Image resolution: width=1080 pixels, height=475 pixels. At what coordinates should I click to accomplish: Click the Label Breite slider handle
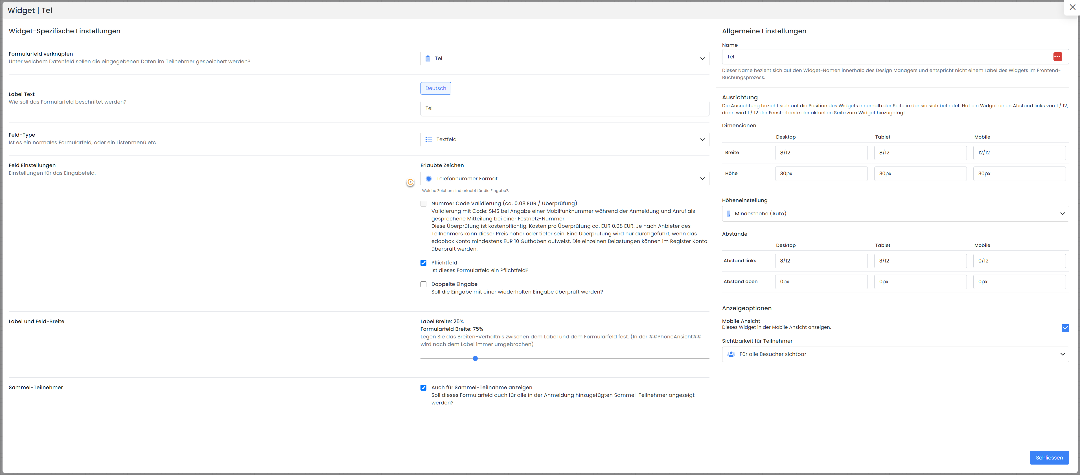coord(475,358)
